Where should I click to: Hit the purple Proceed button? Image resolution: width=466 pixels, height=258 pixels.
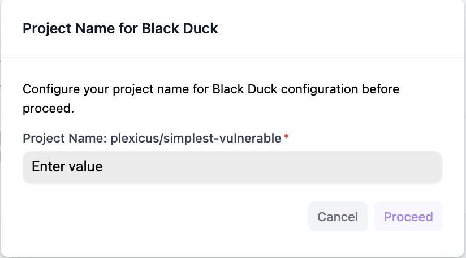pos(408,217)
